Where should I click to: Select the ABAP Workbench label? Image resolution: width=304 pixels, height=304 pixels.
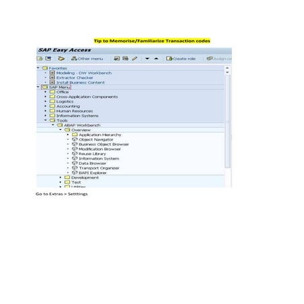[x=82, y=125]
